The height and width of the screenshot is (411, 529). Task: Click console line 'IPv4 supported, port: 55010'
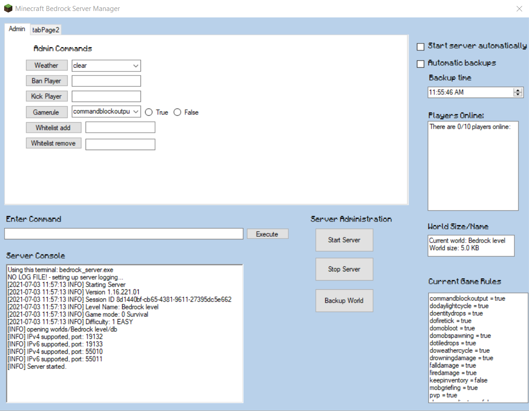click(55, 352)
